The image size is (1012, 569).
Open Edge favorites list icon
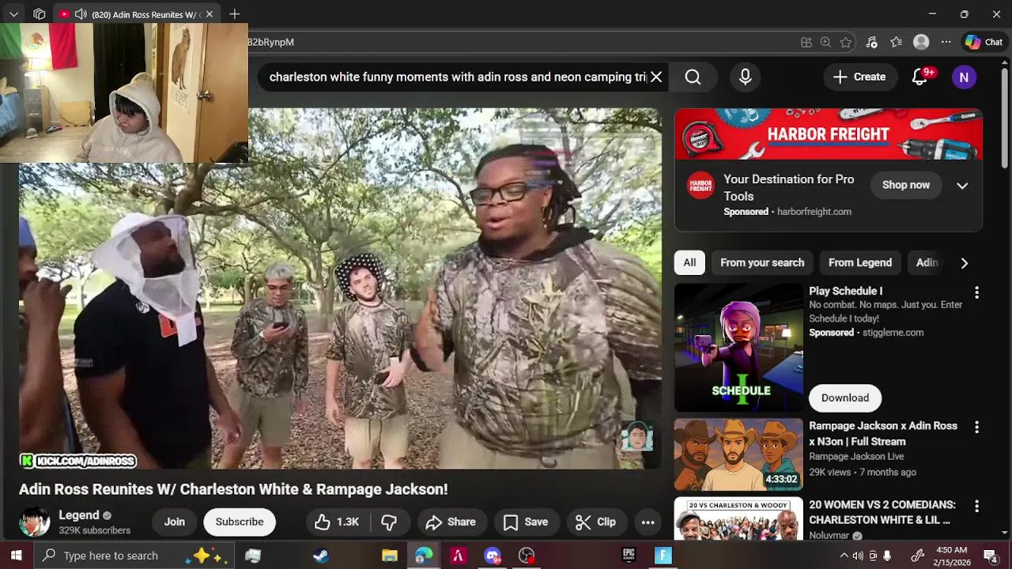(x=896, y=42)
